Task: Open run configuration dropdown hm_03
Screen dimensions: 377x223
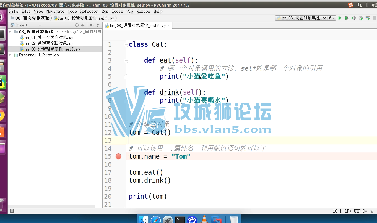Action: (x=305, y=18)
